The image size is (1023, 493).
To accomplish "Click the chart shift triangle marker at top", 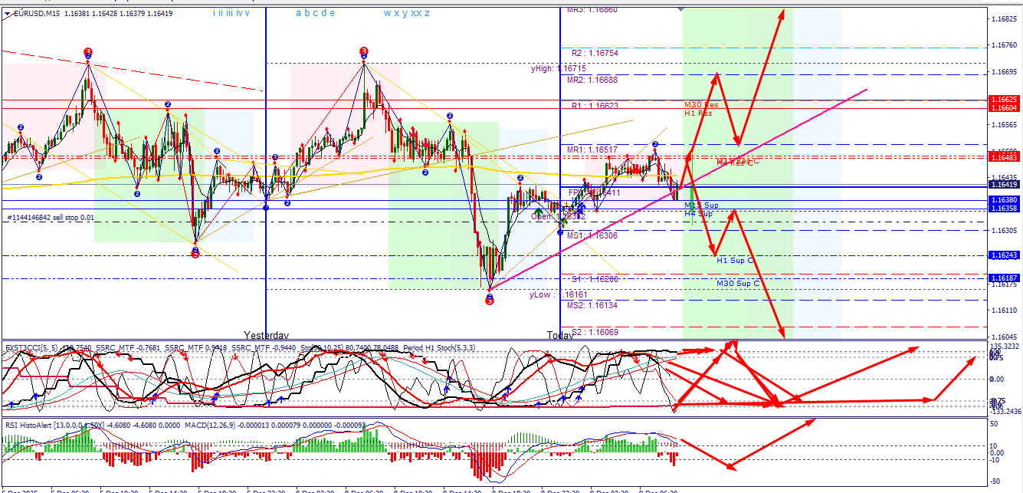I will click(x=681, y=8).
